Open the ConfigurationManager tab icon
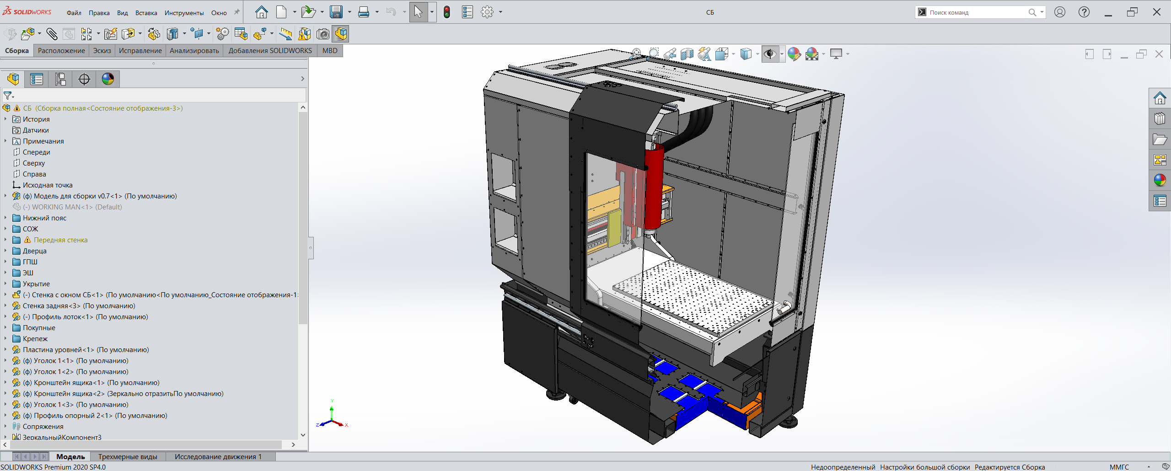The height and width of the screenshot is (471, 1171). (x=60, y=79)
